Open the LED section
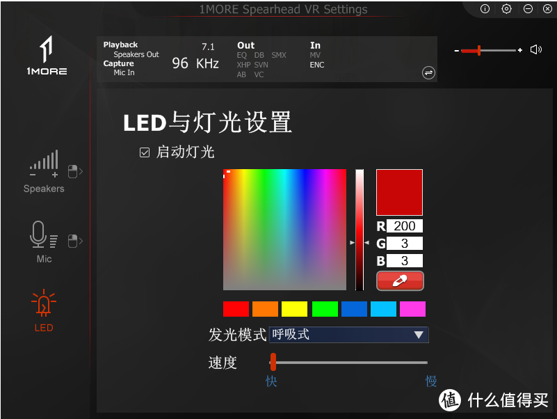Image resolution: width=557 pixels, height=419 pixels. tap(44, 310)
